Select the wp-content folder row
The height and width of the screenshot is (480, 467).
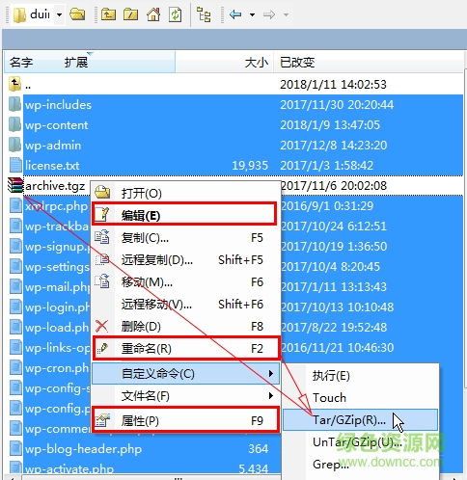point(233,125)
